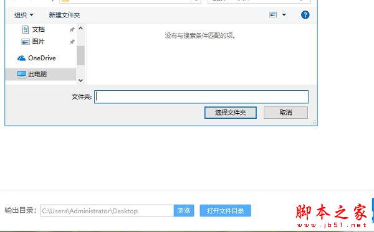Screen dimensions: 374x232
Task: Expand the view options dropdown arrow
Action: pyautogui.click(x=284, y=15)
